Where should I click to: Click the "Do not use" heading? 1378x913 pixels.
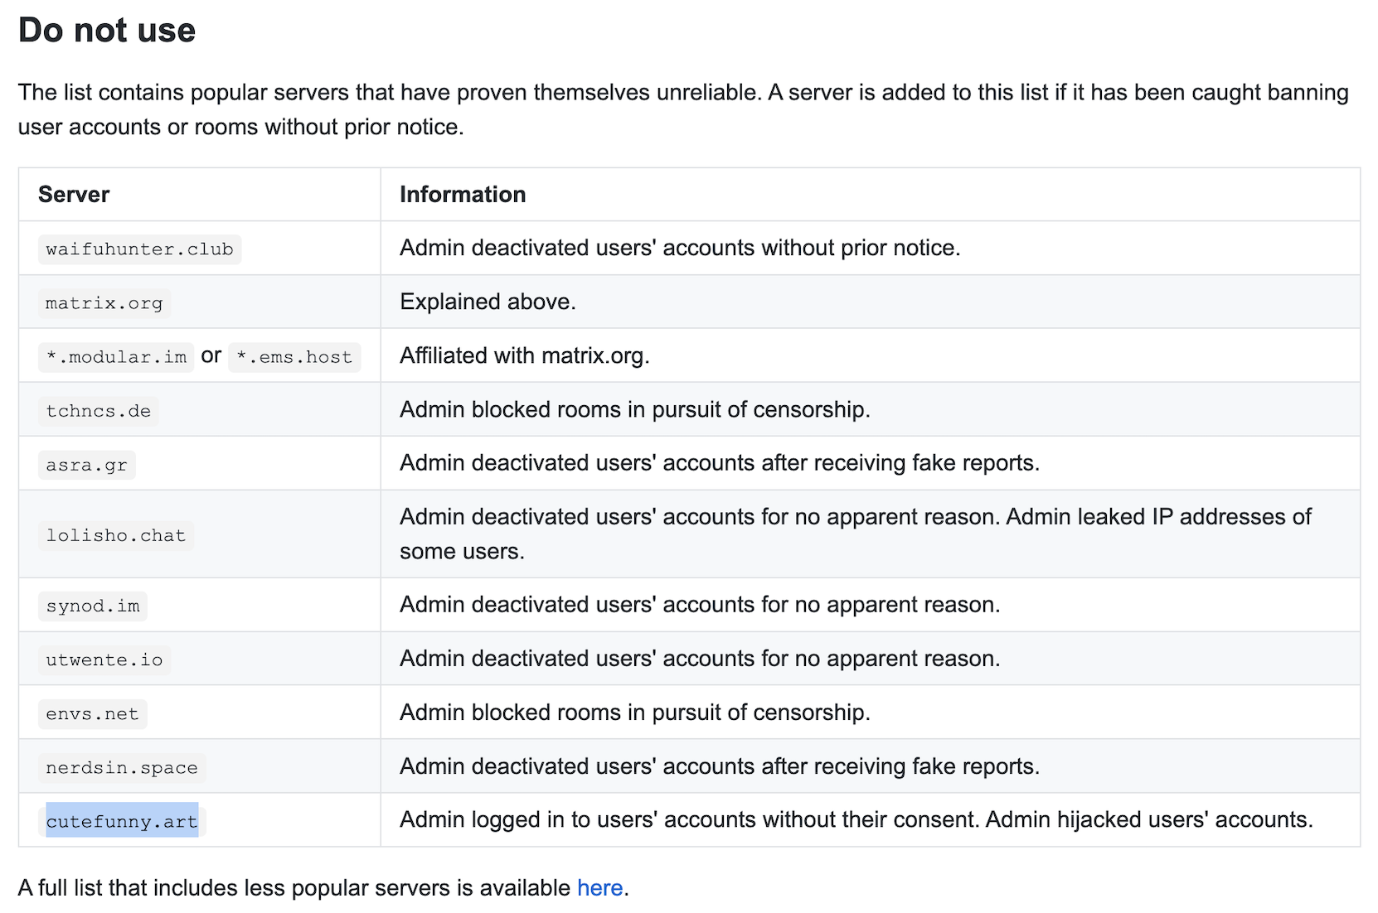tap(107, 31)
